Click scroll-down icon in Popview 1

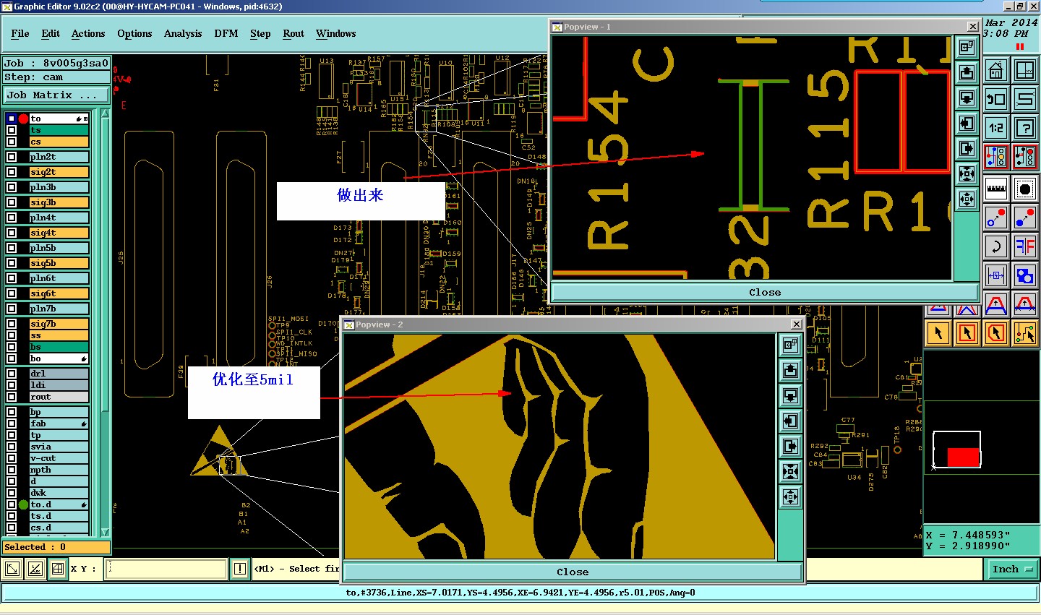click(967, 98)
